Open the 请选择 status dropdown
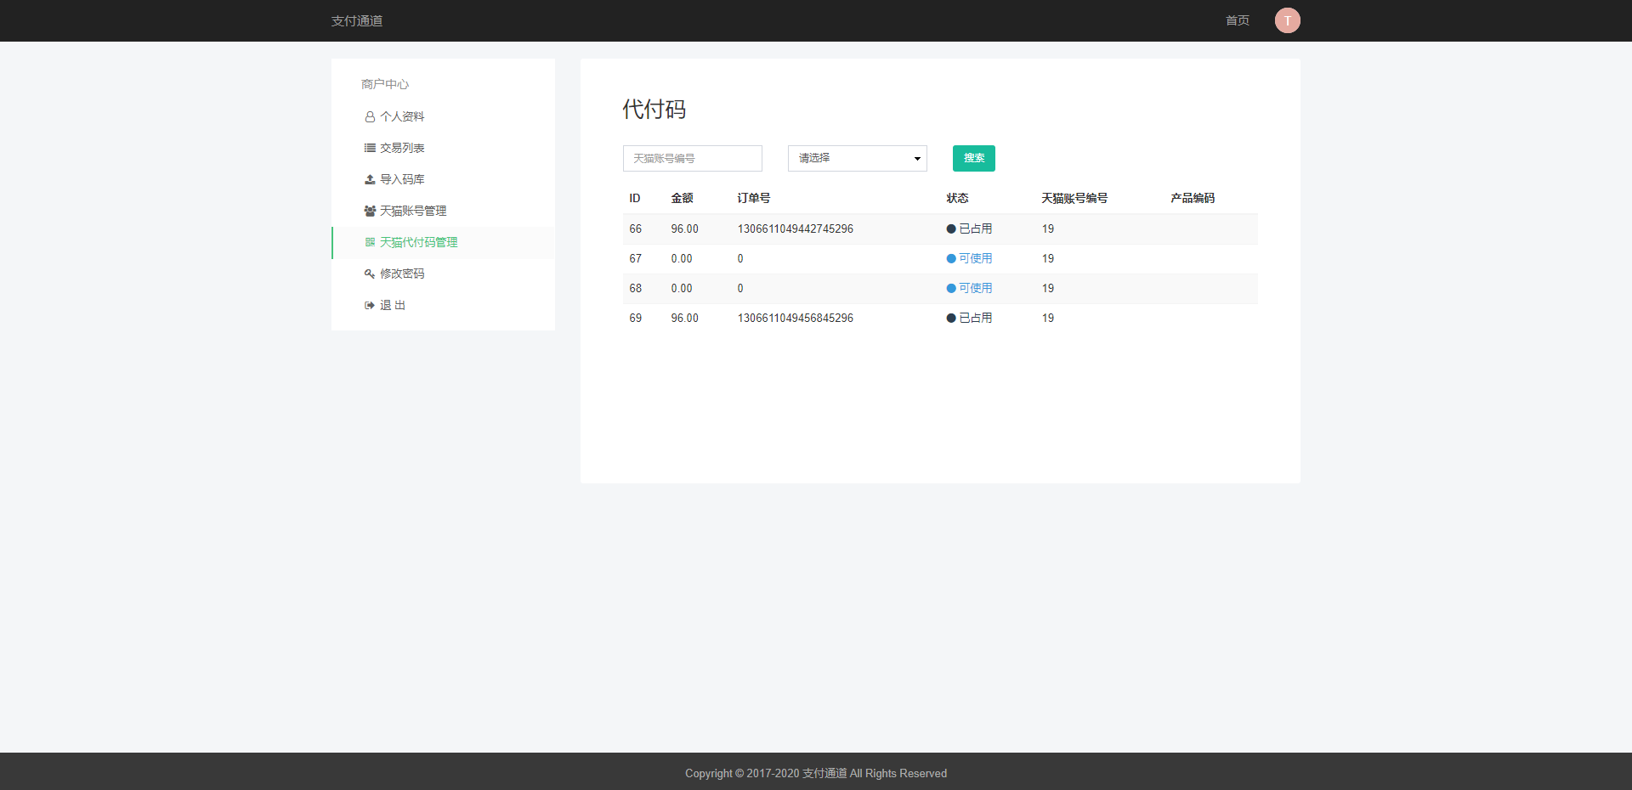 pos(857,158)
